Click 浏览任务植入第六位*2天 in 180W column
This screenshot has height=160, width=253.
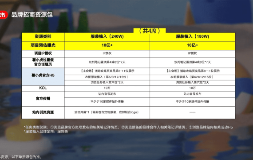pos(192,82)
